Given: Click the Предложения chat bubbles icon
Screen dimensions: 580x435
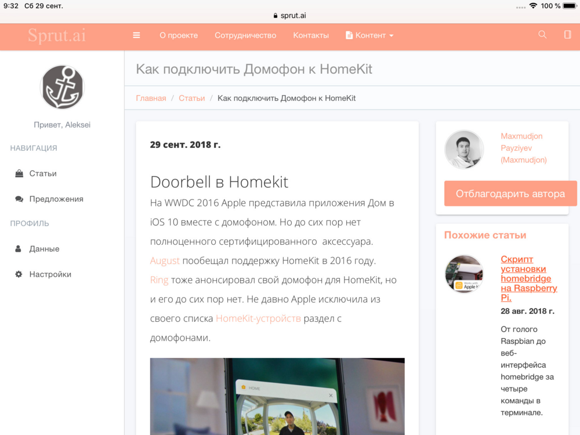Looking at the screenshot, I should pos(19,199).
